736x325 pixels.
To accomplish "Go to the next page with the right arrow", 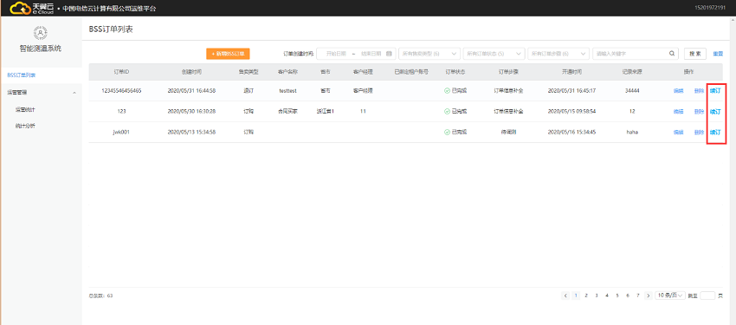I will 649,296.
